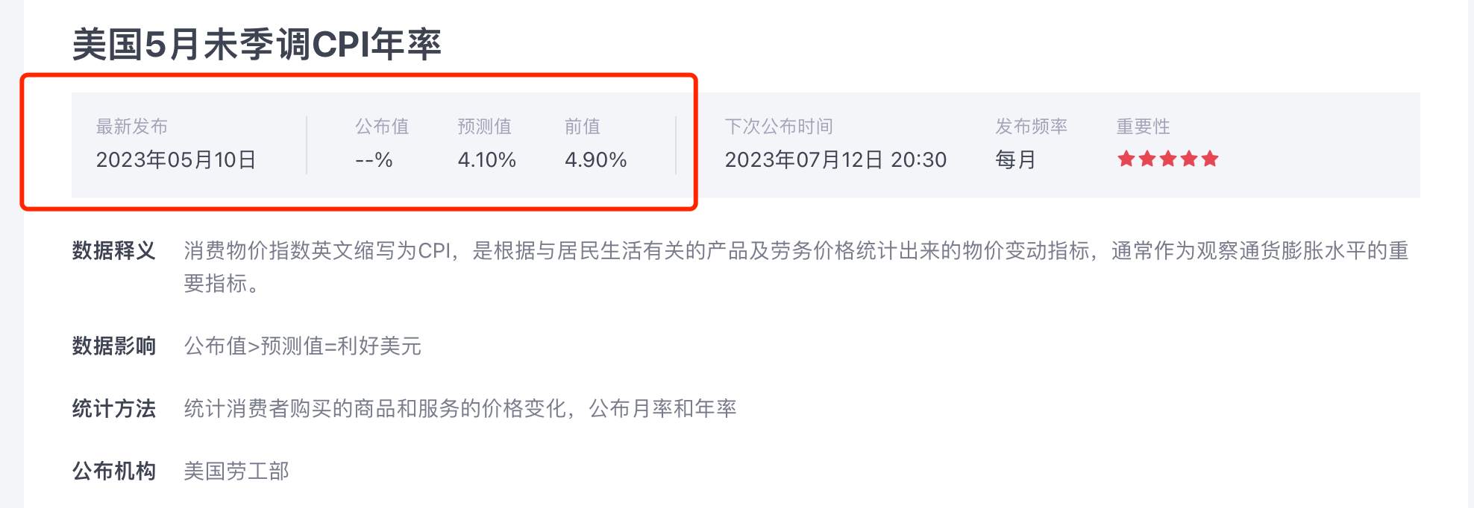Image resolution: width=1474 pixels, height=508 pixels.
Task: Select the release date 2023年05月10日
Action: point(176,160)
